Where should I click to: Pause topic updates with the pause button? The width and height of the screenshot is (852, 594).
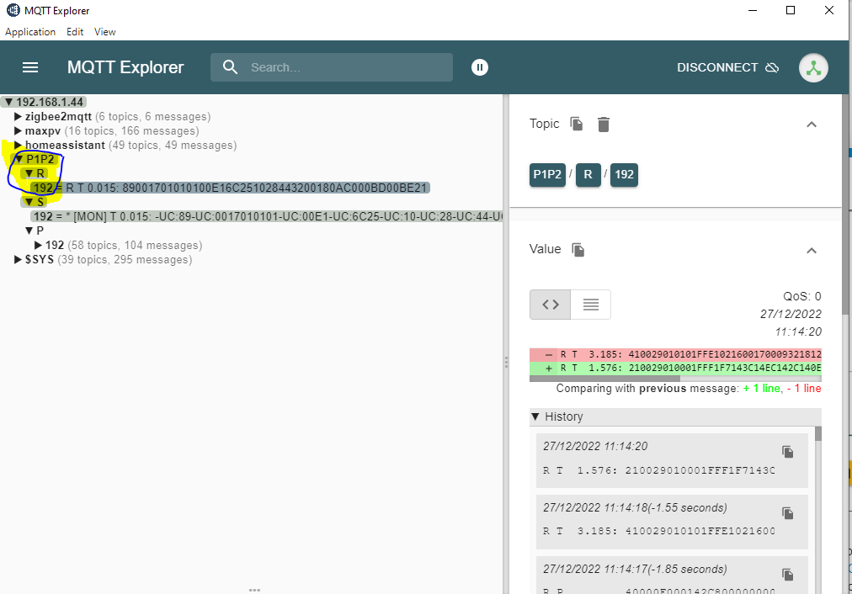click(479, 67)
